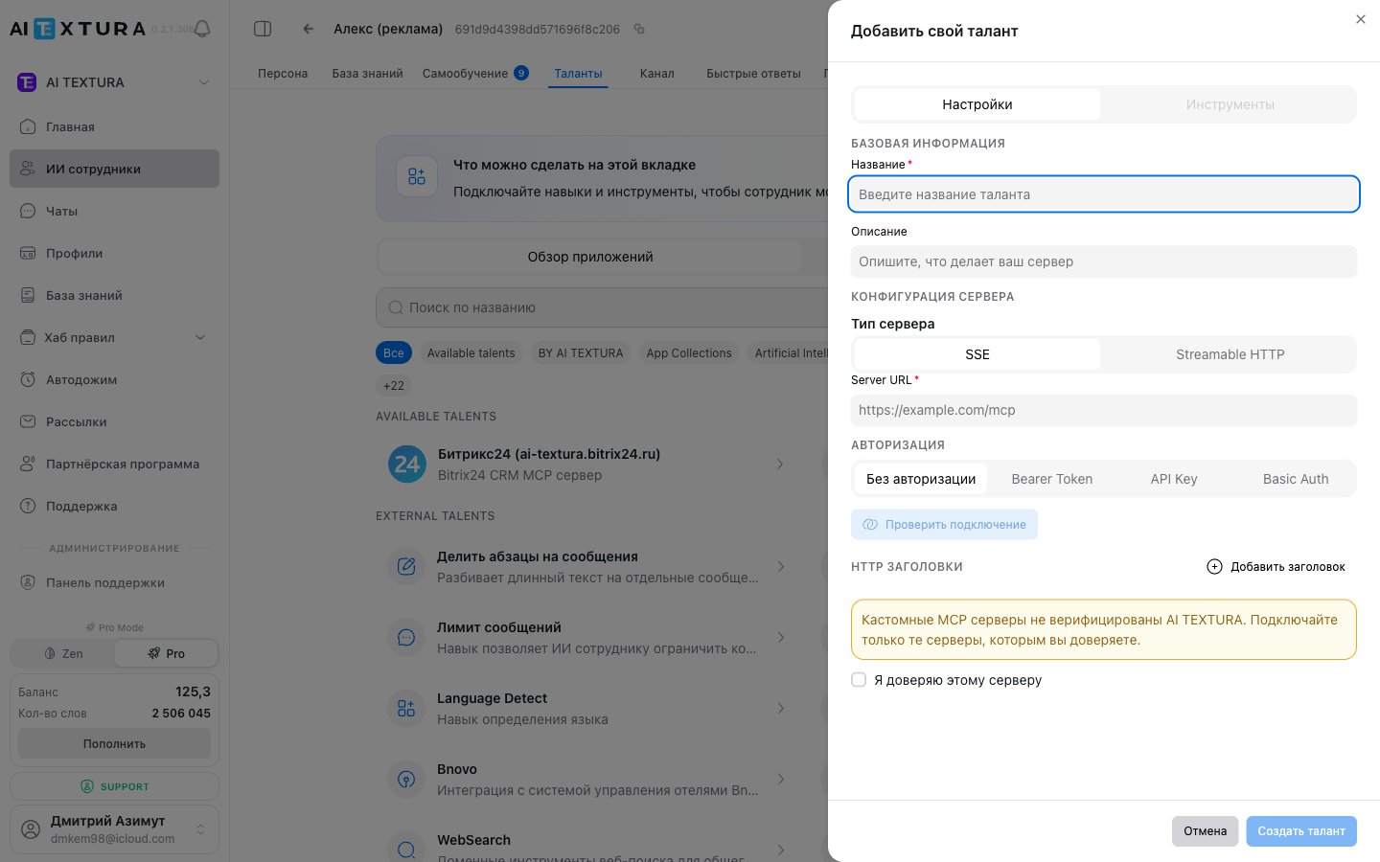
Task: Click Проверить подключение button
Action: [944, 525]
